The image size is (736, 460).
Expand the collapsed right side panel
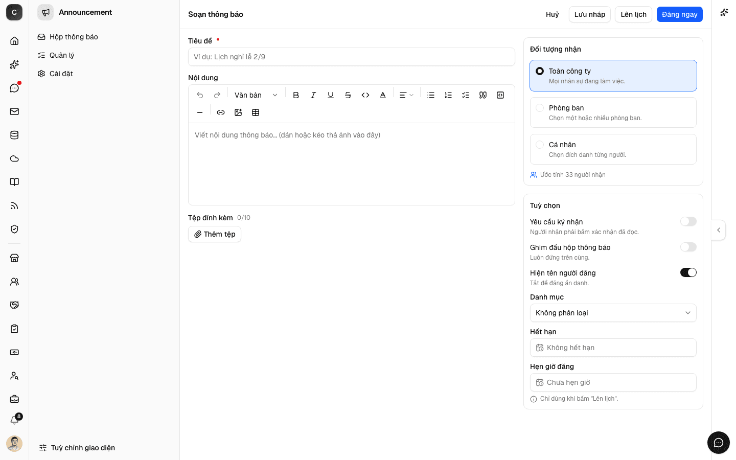(x=719, y=230)
